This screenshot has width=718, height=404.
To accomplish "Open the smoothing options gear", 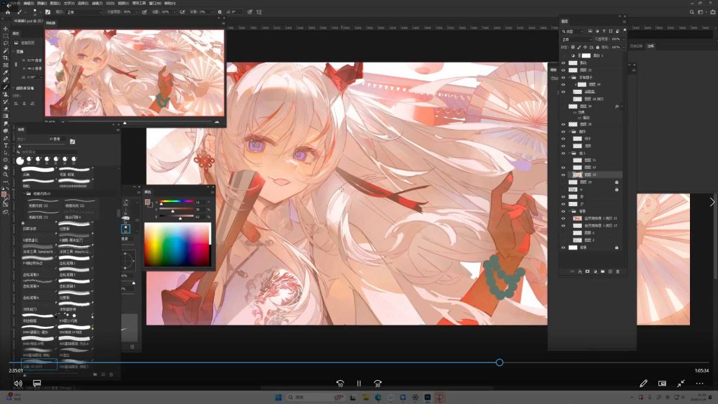I will pos(219,12).
